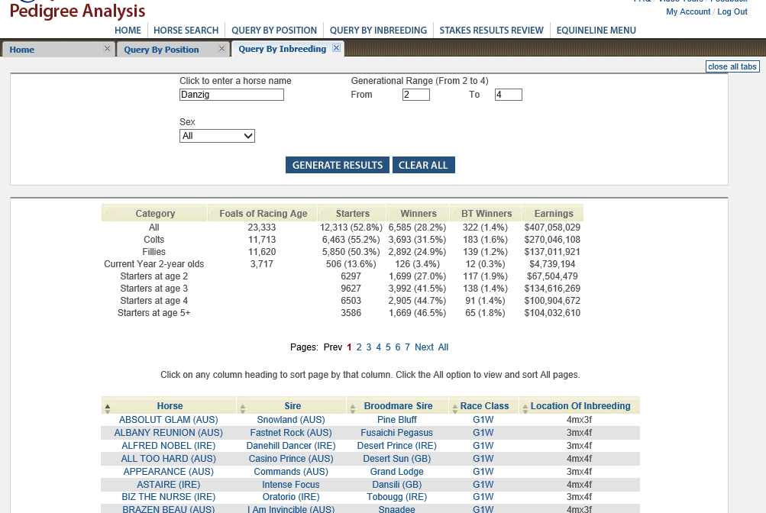This screenshot has height=513, width=766.
Task: Sort by the Sire column arrow icon
Action: (242, 407)
